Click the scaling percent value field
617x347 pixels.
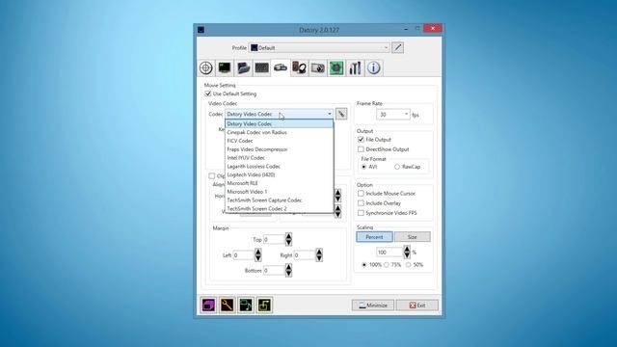tap(389, 253)
